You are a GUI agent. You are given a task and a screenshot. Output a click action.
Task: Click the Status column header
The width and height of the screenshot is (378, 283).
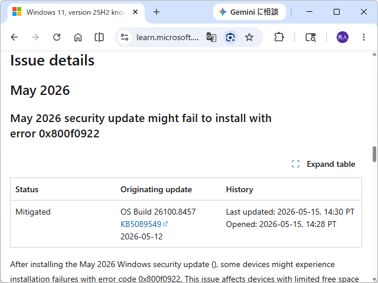27,190
